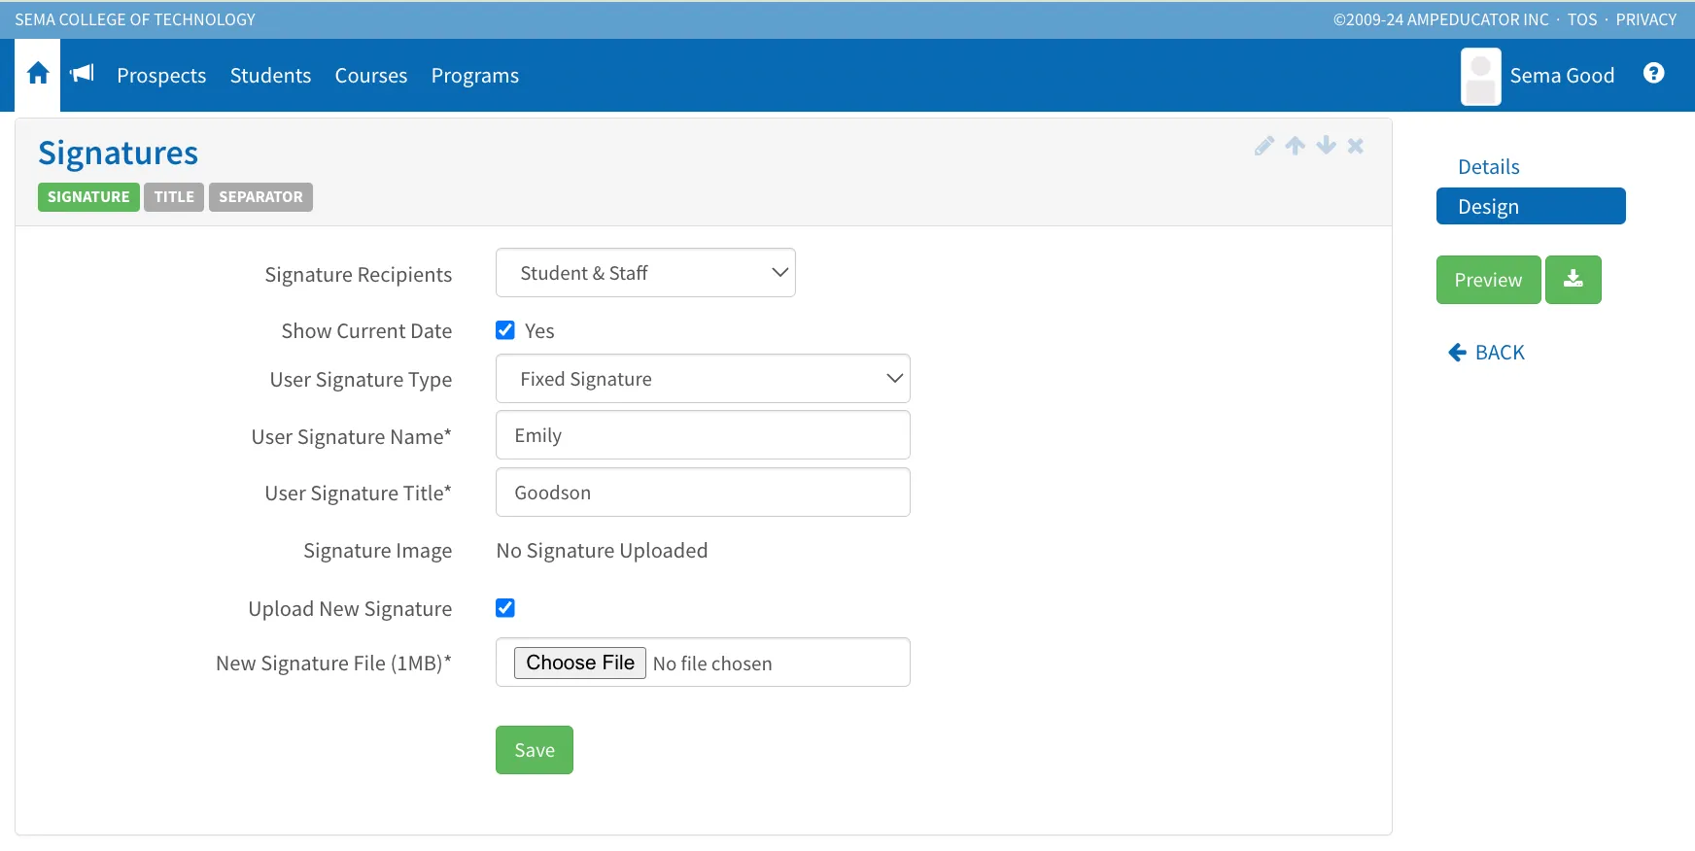Remove section with the X icon

point(1356,146)
